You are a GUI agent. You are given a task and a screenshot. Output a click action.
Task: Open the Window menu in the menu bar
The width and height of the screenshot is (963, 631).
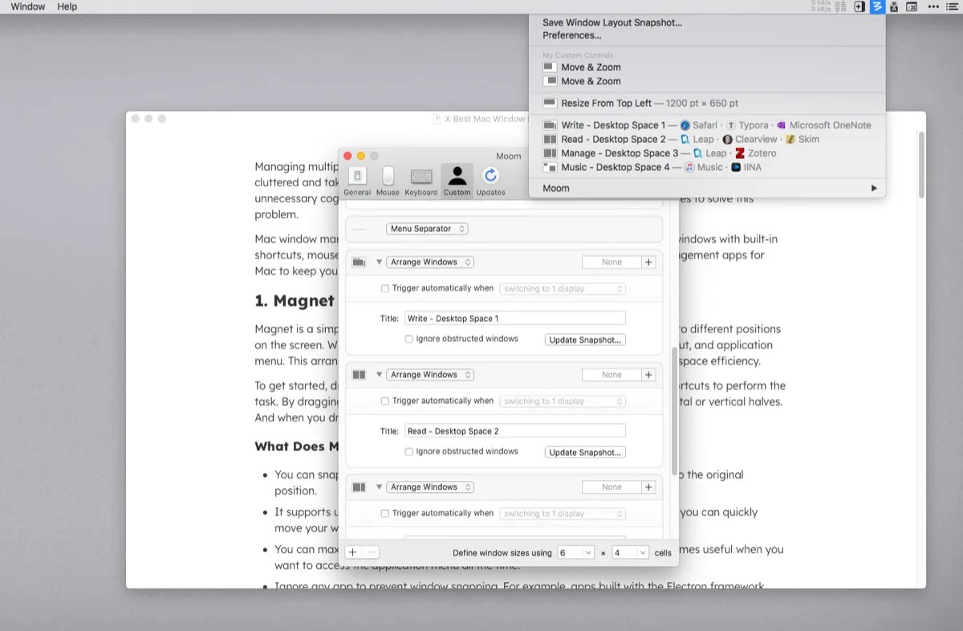pyautogui.click(x=26, y=6)
